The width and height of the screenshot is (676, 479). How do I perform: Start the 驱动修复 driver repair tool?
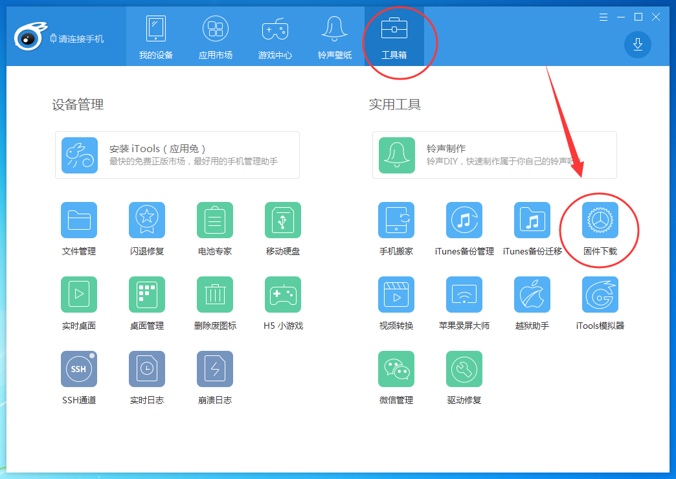click(x=464, y=369)
